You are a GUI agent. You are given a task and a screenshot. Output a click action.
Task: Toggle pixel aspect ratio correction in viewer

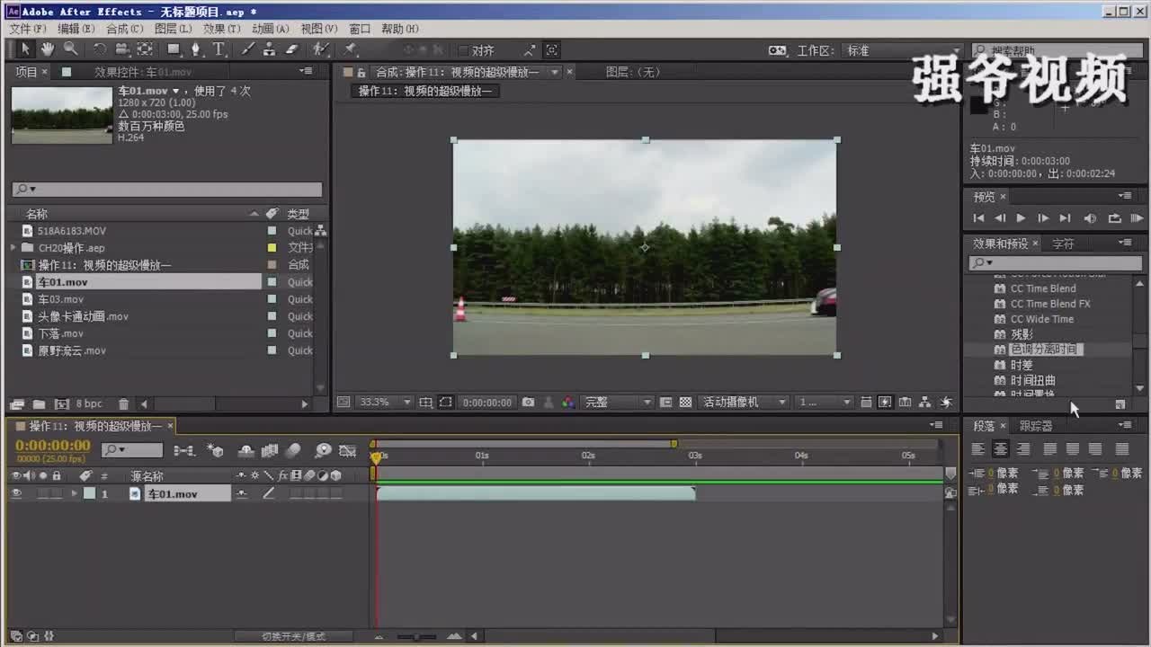pyautogui.click(x=865, y=403)
